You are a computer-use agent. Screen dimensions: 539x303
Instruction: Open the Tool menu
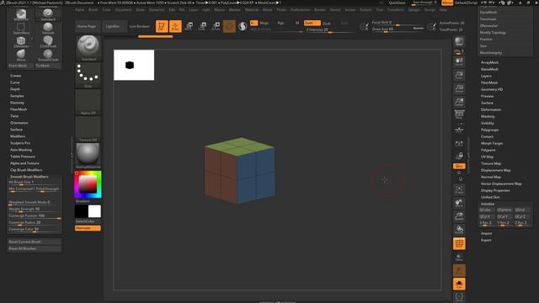point(379,10)
